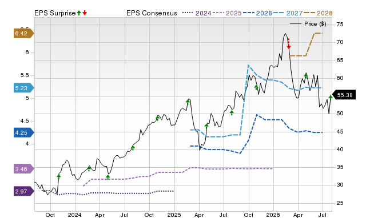The width and height of the screenshot is (366, 218).
Task: Select the 4.25 dark blue EPS value tag
Action: (24, 132)
